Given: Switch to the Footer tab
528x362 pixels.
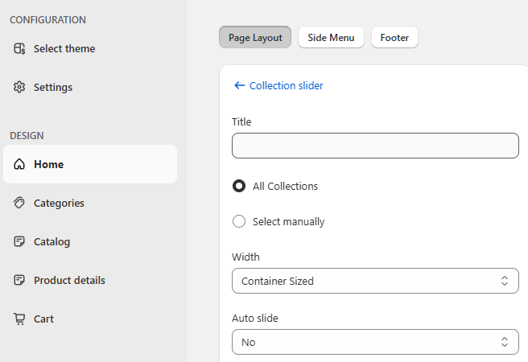Looking at the screenshot, I should (394, 37).
